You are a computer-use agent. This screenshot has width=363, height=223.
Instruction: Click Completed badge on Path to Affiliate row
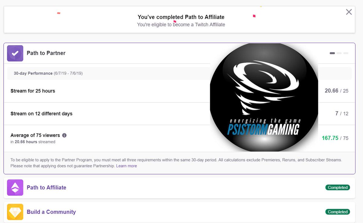pos(338,188)
